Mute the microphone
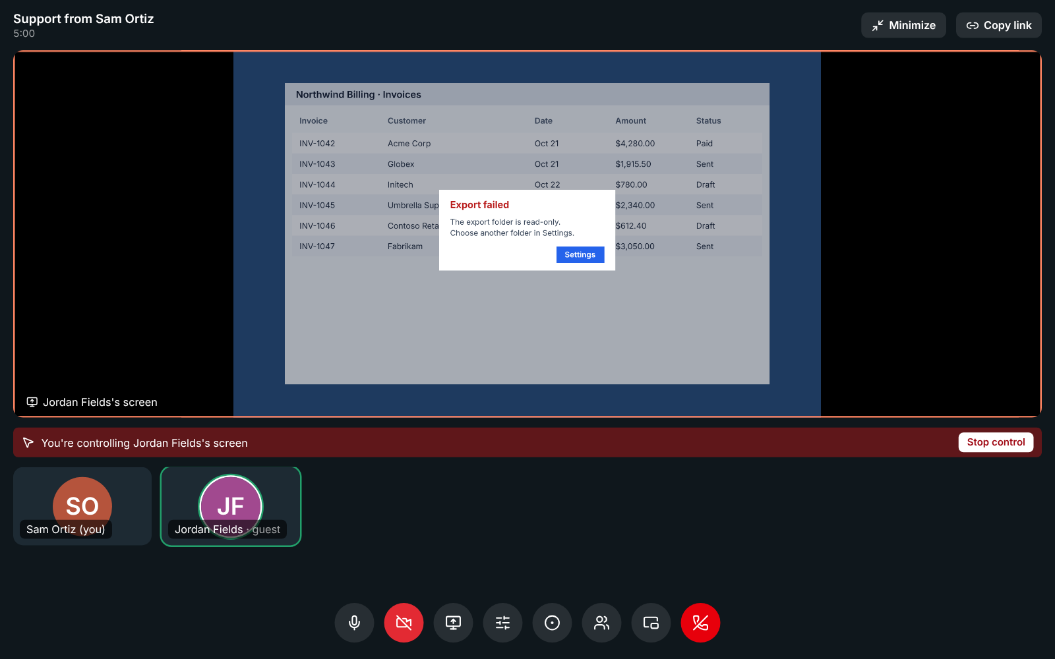 (x=354, y=623)
